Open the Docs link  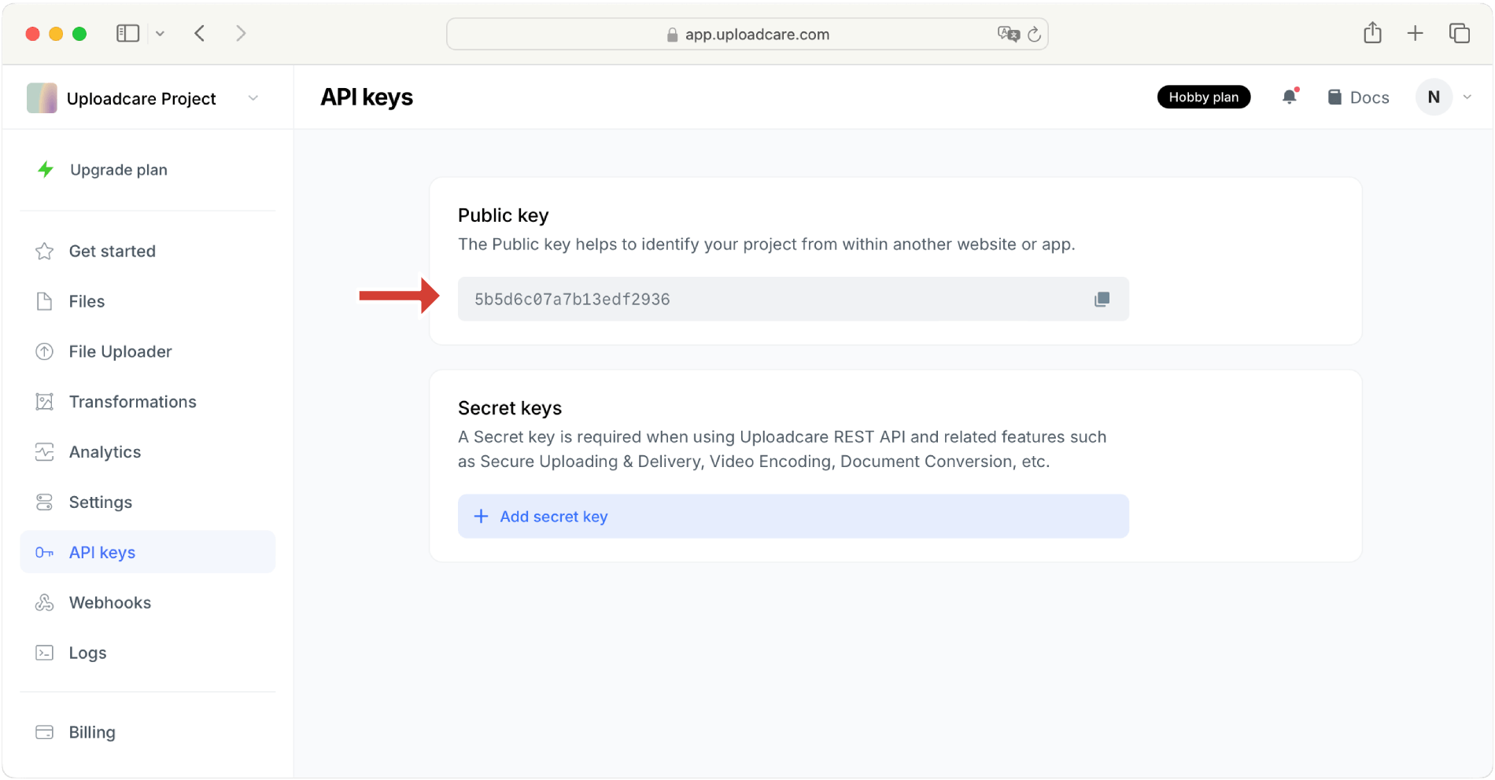coord(1357,97)
